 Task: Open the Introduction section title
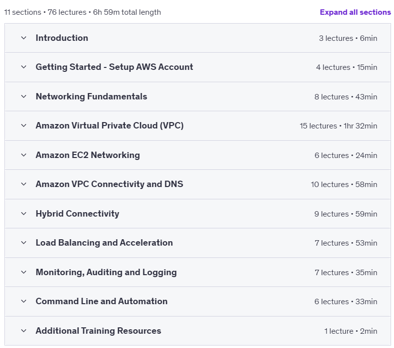[62, 38]
